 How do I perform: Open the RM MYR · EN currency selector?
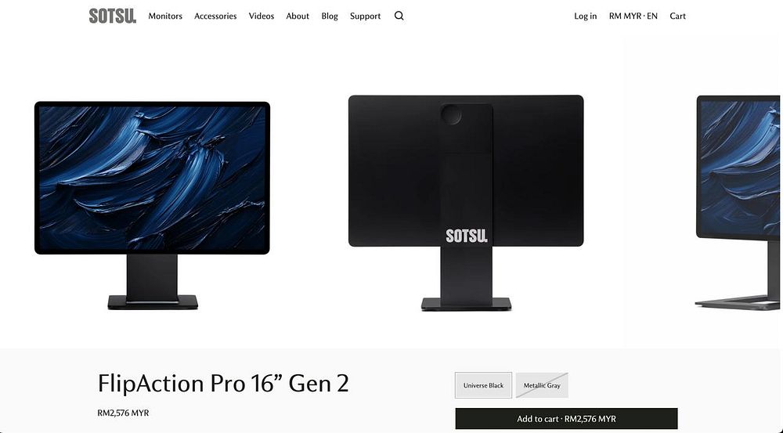[x=633, y=16]
